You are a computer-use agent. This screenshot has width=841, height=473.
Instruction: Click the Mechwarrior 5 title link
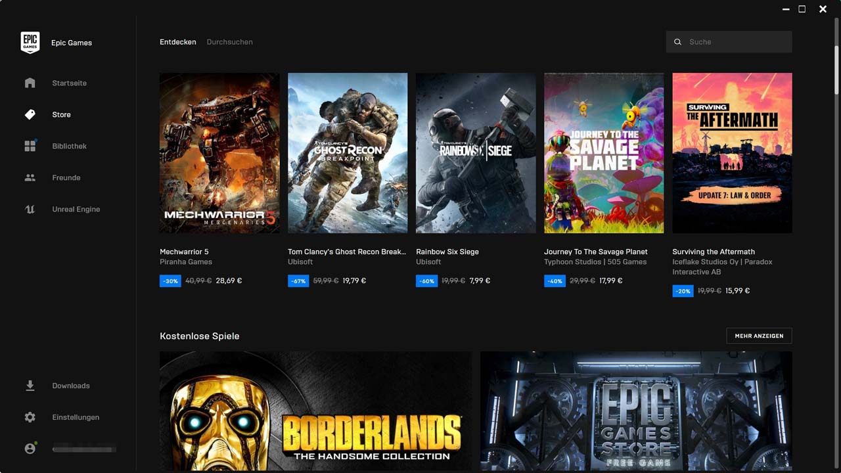pos(184,252)
